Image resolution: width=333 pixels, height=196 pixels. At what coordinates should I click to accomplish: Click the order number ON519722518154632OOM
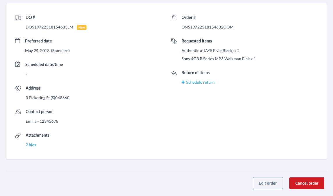[207, 27]
